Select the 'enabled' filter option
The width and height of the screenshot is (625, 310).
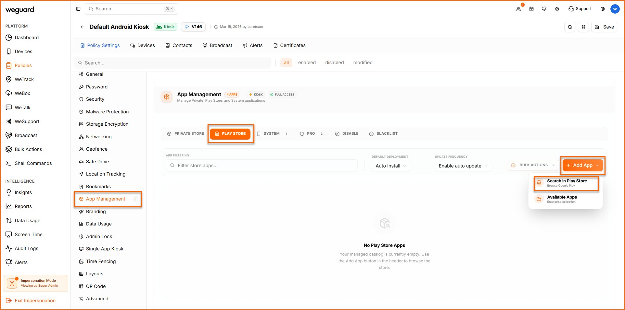[307, 63]
